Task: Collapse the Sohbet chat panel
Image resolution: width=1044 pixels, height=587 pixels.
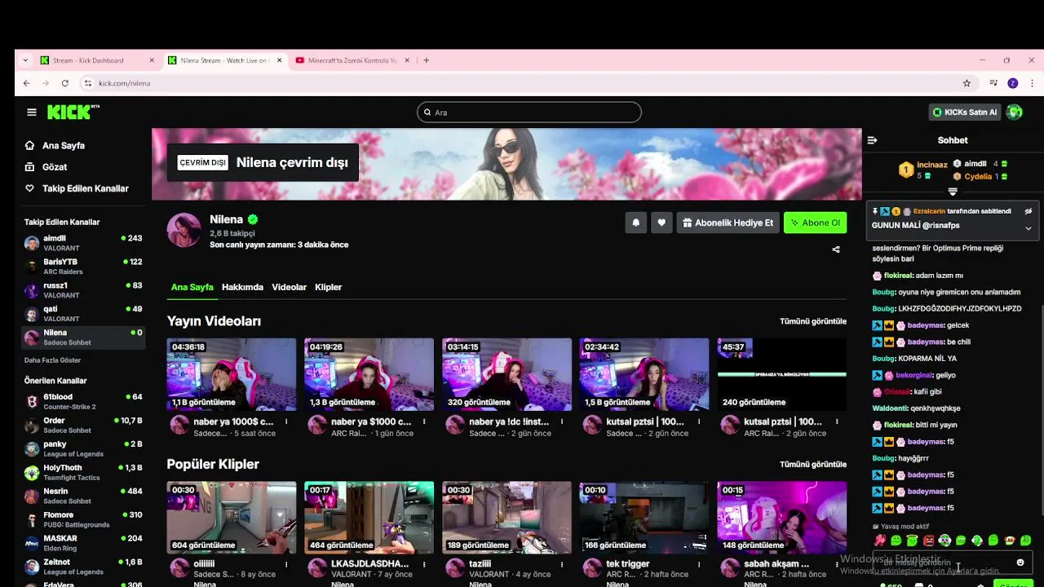Action: (x=872, y=140)
